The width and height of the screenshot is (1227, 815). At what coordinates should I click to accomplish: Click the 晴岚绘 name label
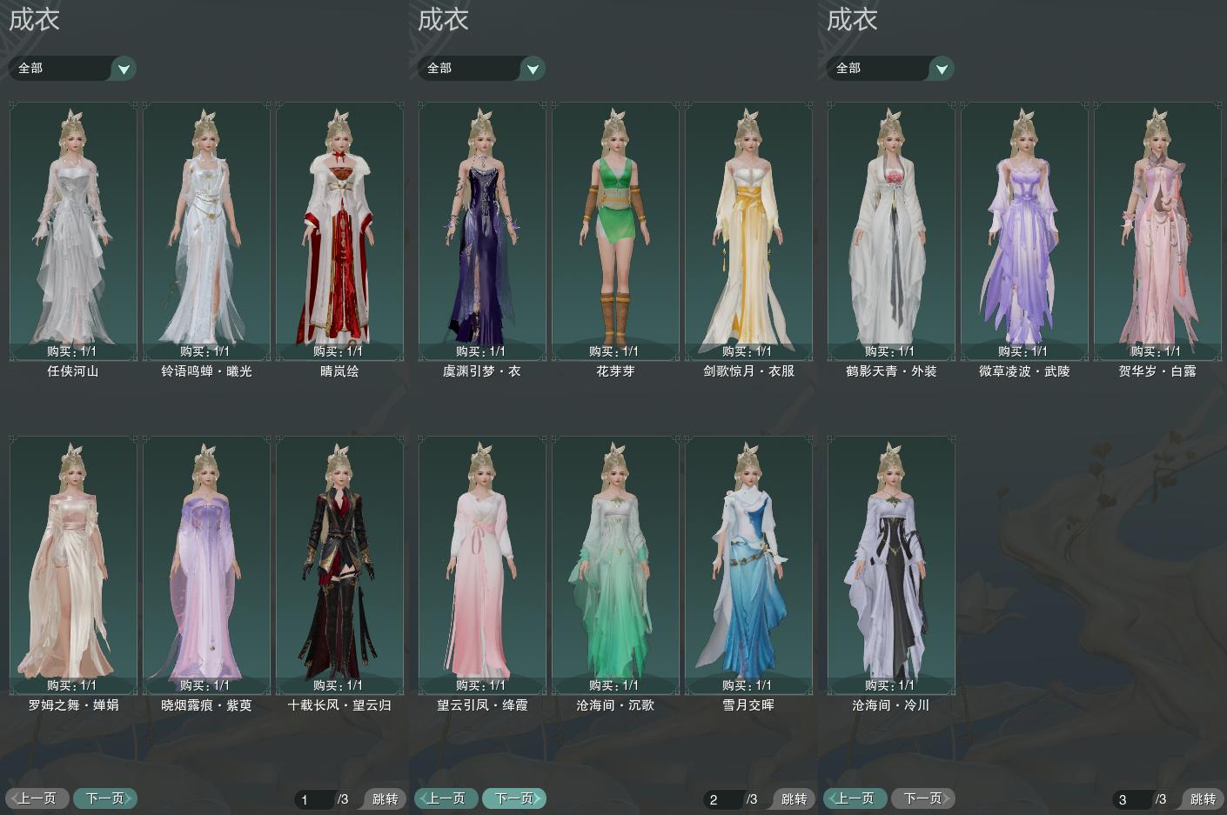click(339, 371)
